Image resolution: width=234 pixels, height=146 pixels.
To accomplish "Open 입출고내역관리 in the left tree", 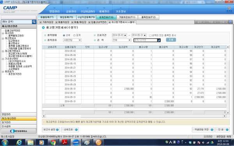I will point(12,30).
